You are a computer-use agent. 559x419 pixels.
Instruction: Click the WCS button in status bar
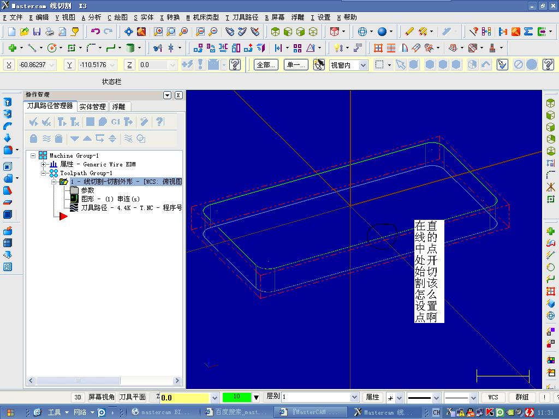tap(493, 397)
